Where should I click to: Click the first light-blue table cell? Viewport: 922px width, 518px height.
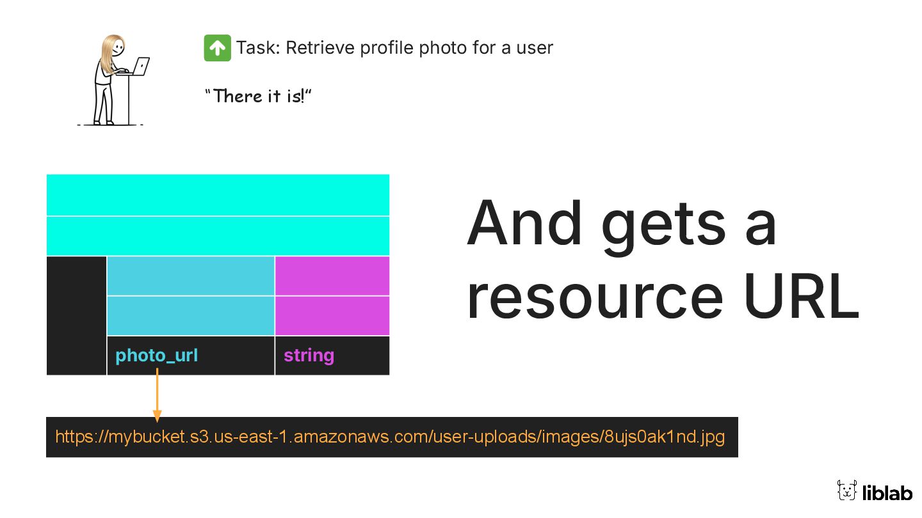(x=191, y=276)
